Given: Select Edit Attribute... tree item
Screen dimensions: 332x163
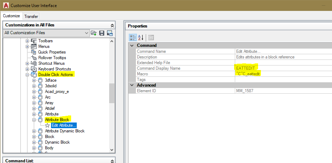Looking at the screenshot, I should point(64,125).
